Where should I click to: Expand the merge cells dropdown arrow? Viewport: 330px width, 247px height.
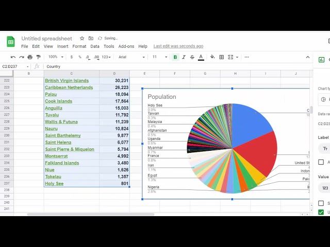click(x=237, y=57)
